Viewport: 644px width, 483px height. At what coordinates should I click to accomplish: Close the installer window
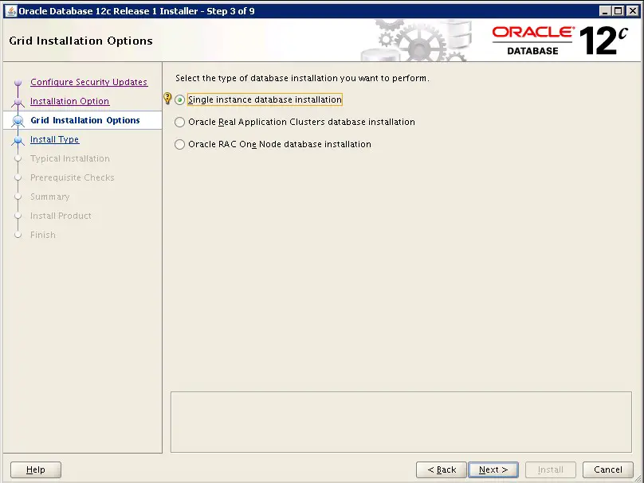tap(633, 11)
